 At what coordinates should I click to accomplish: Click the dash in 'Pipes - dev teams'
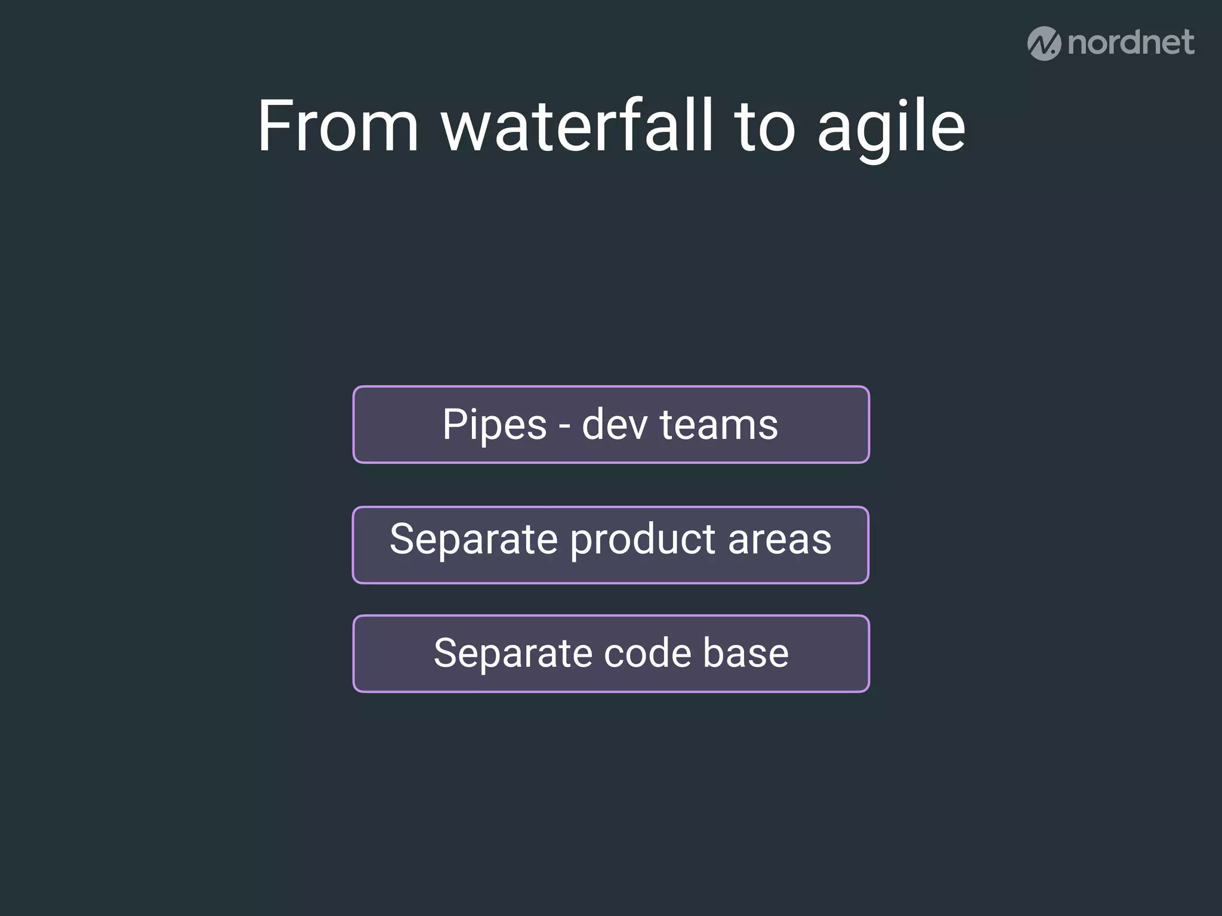(x=564, y=427)
